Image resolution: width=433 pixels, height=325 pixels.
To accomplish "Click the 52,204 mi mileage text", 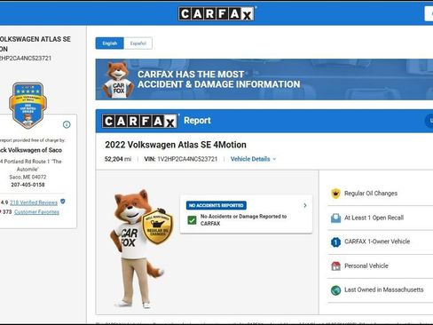I will coord(118,159).
